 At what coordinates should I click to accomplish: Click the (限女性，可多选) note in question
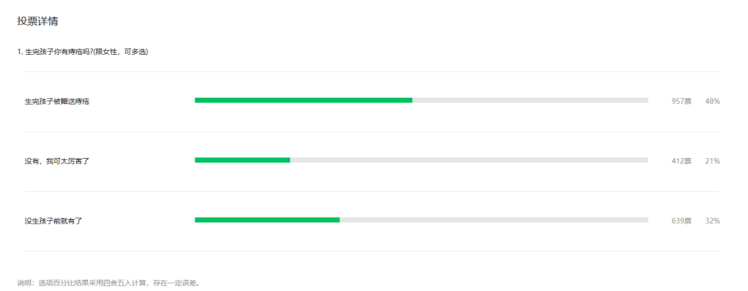121,52
